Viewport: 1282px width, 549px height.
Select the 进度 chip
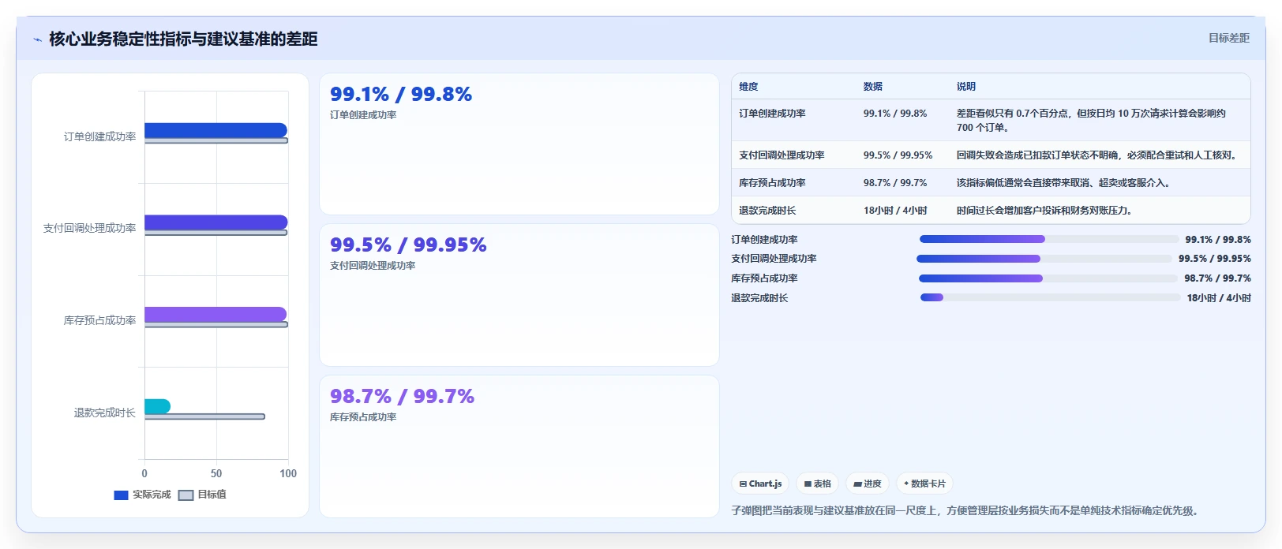tap(868, 484)
